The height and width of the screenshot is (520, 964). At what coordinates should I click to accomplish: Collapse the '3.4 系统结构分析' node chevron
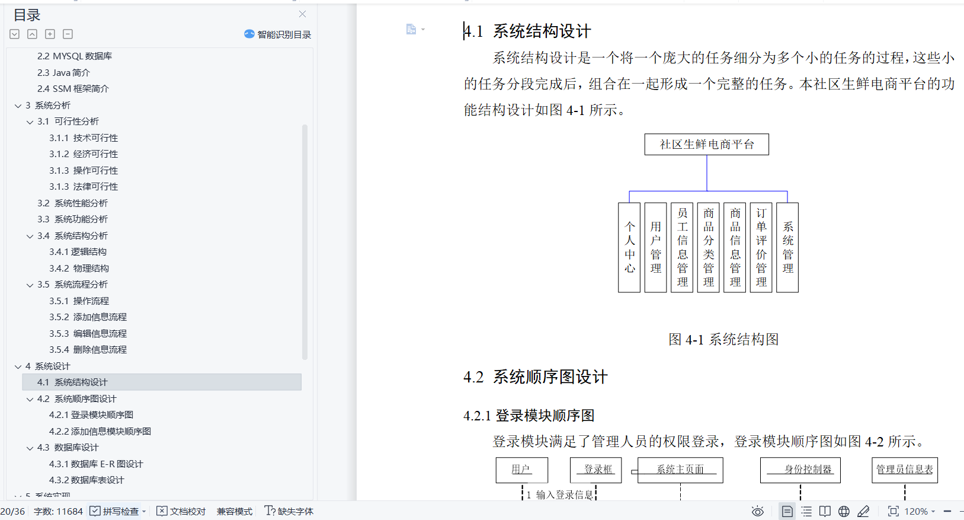[x=30, y=236]
